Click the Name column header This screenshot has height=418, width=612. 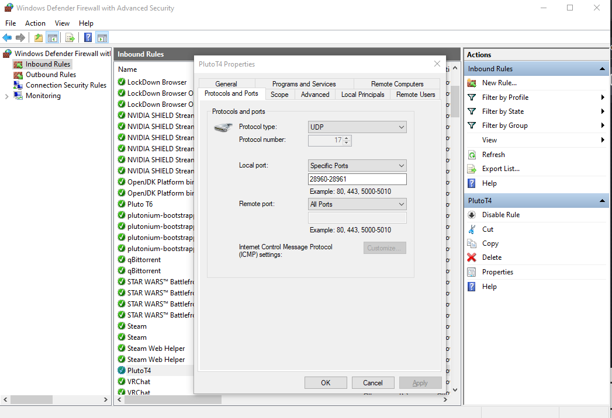pyautogui.click(x=127, y=69)
